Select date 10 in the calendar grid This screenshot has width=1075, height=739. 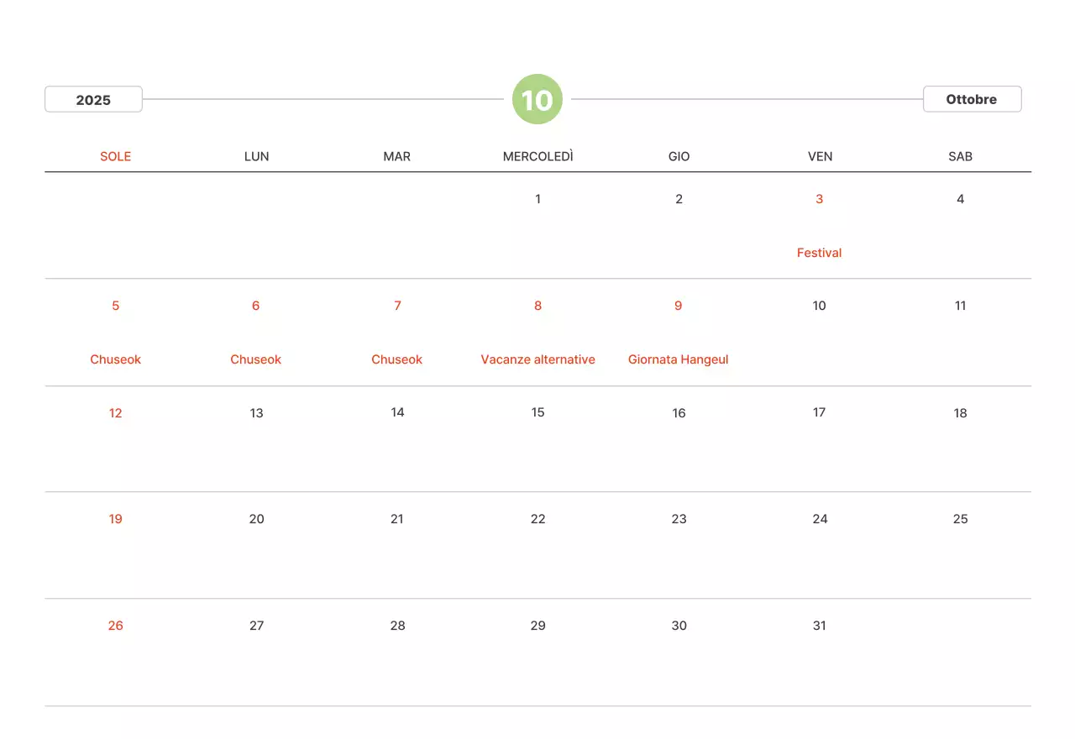point(819,306)
